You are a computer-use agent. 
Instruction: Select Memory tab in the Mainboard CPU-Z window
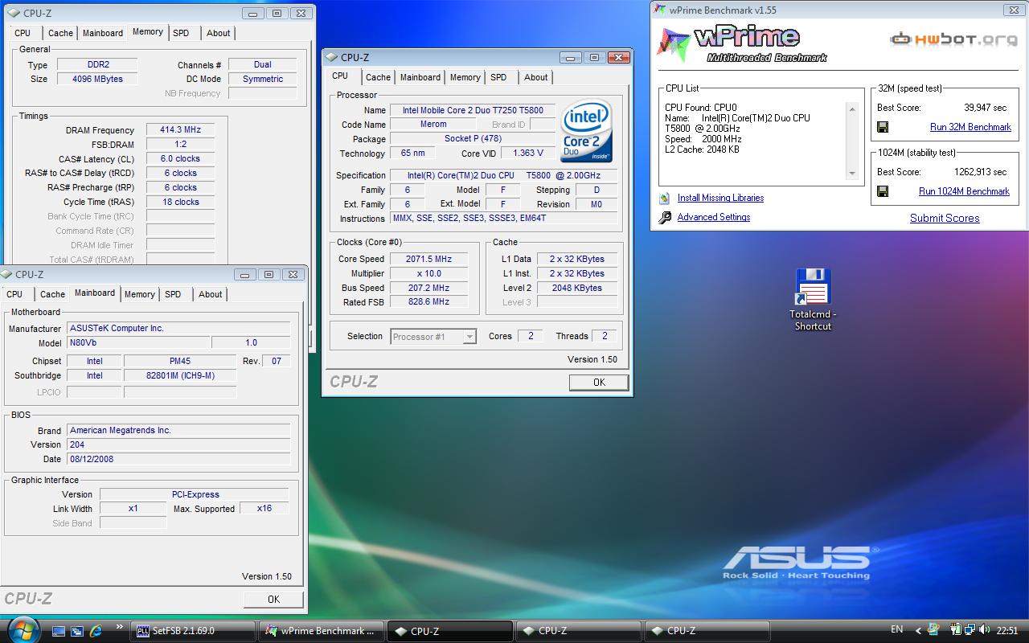click(140, 294)
